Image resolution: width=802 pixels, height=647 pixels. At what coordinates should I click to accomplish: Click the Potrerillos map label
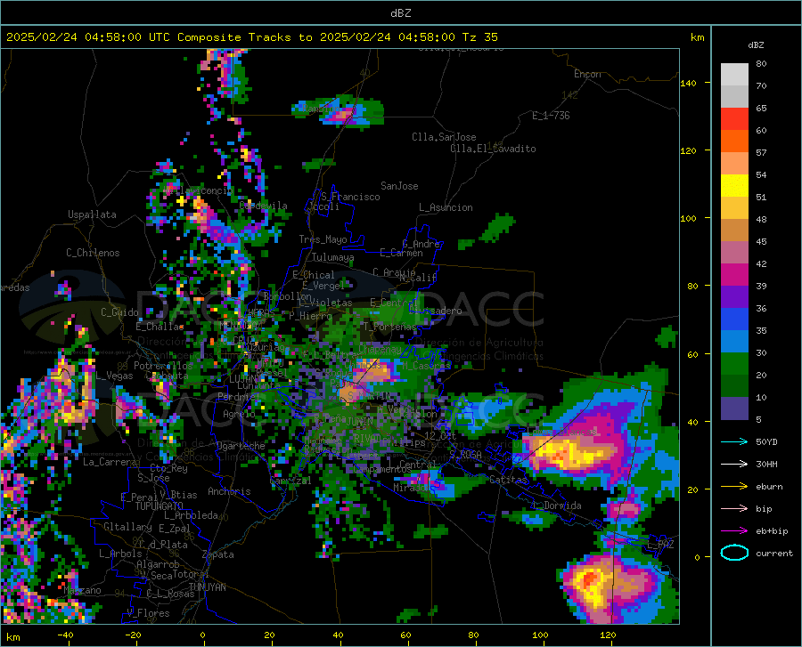[x=163, y=366]
